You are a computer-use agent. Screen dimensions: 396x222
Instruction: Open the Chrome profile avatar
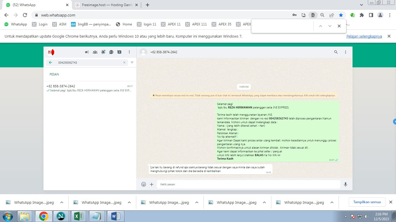click(x=381, y=15)
